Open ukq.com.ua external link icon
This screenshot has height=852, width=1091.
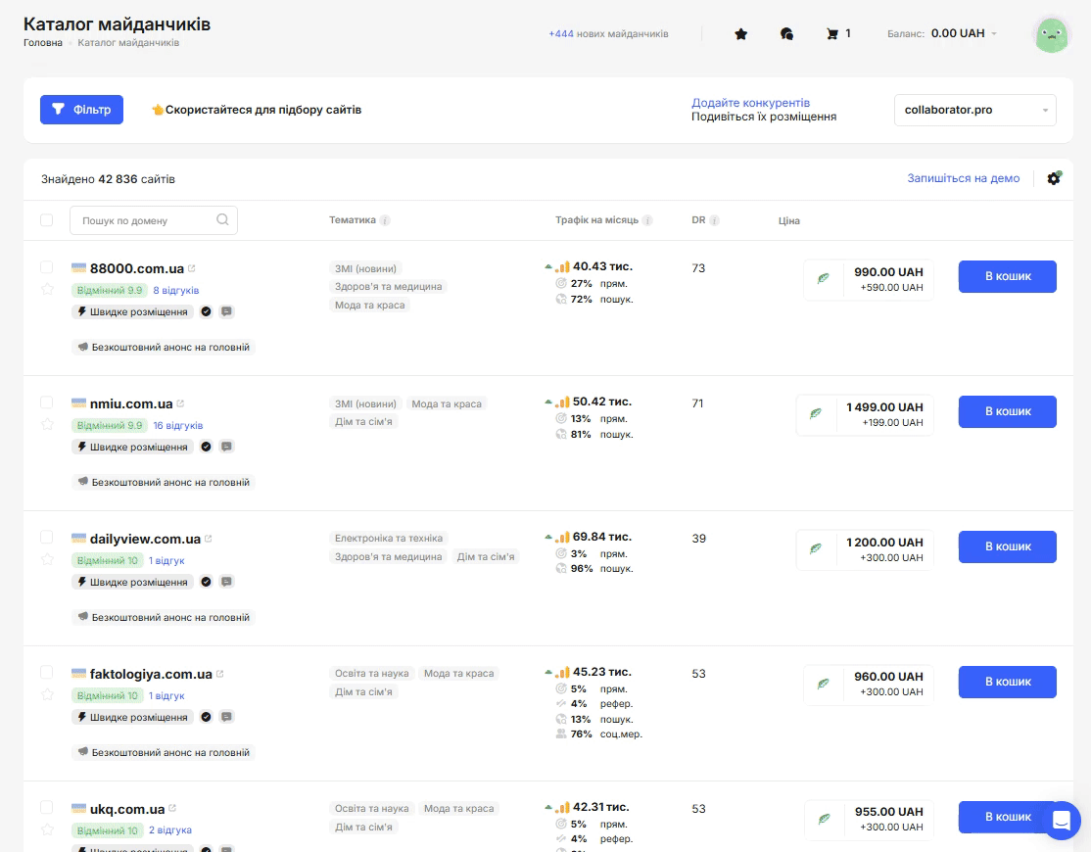[172, 809]
